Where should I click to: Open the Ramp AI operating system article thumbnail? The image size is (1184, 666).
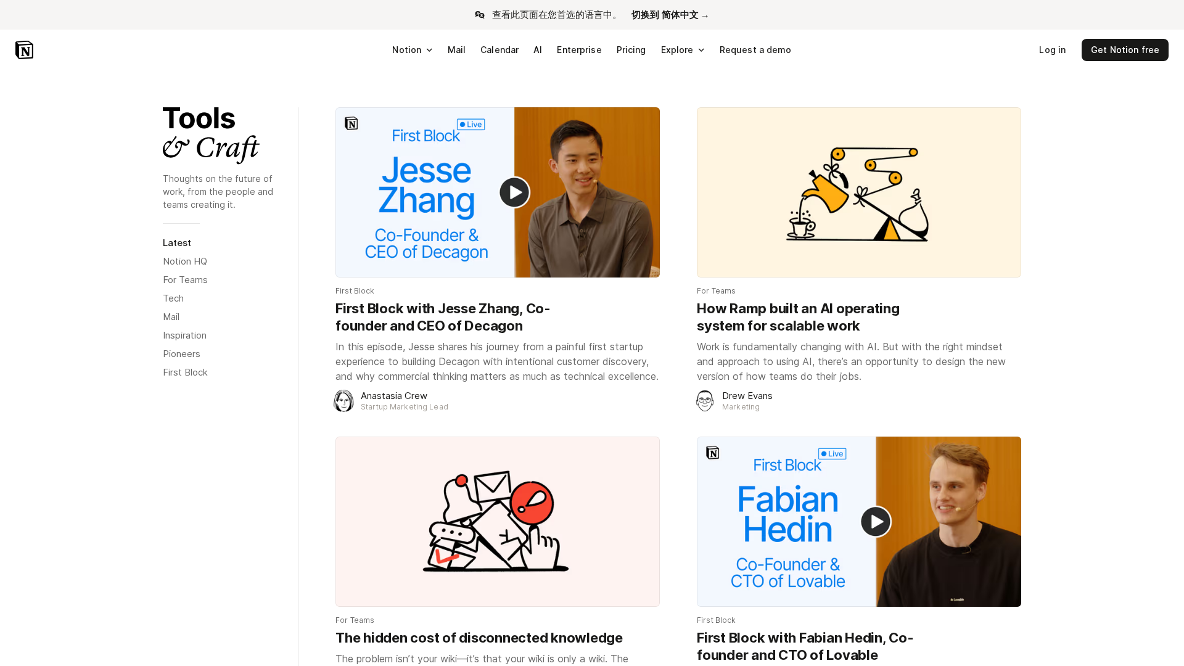coord(859,192)
